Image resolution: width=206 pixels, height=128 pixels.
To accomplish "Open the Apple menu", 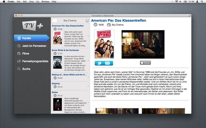I will [4, 2].
